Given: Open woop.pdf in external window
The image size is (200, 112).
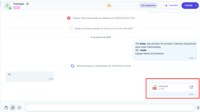Looking at the screenshot, I should coord(191,87).
